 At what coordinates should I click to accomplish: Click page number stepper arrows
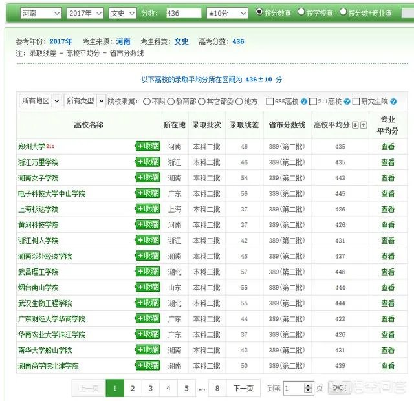[x=308, y=388]
